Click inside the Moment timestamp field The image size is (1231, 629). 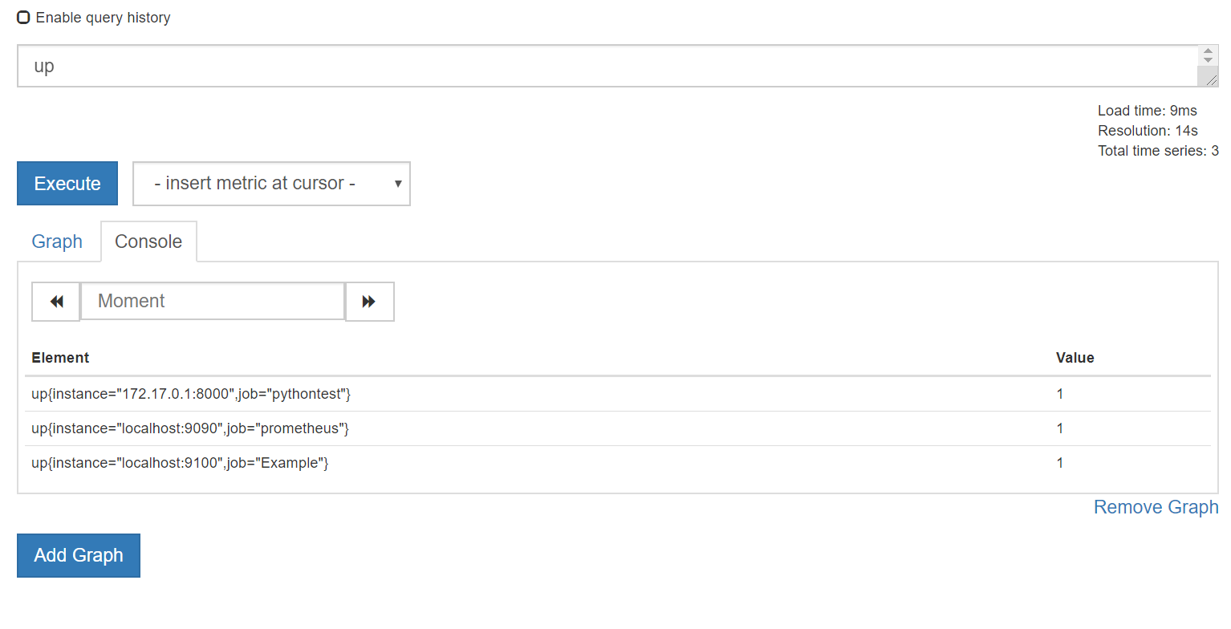point(212,301)
